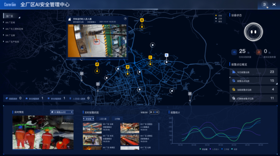This screenshot has height=156, width=280.
Task: Open the settings sliders icon in header
Action: tap(264, 4)
